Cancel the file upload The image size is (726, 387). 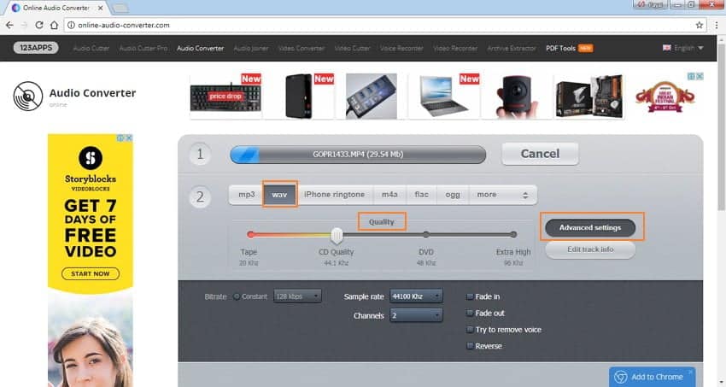[540, 154]
